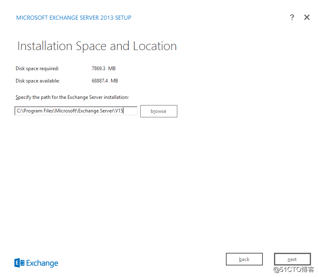The image size is (318, 277).
Task: Open the help question mark icon
Action: click(292, 17)
